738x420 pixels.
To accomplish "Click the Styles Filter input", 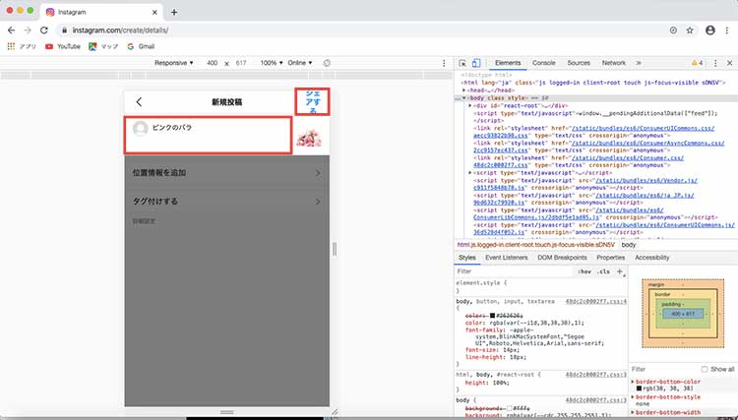I will tap(515, 271).
